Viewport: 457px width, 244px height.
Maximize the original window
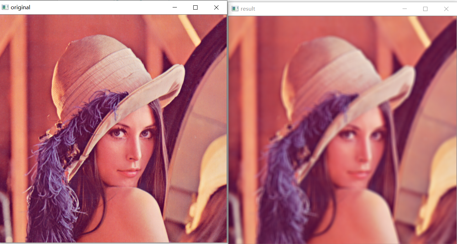(195, 7)
